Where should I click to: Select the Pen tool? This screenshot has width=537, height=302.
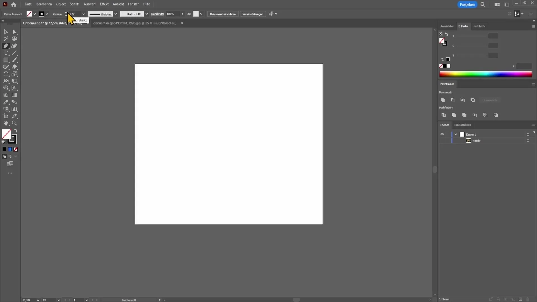click(6, 46)
